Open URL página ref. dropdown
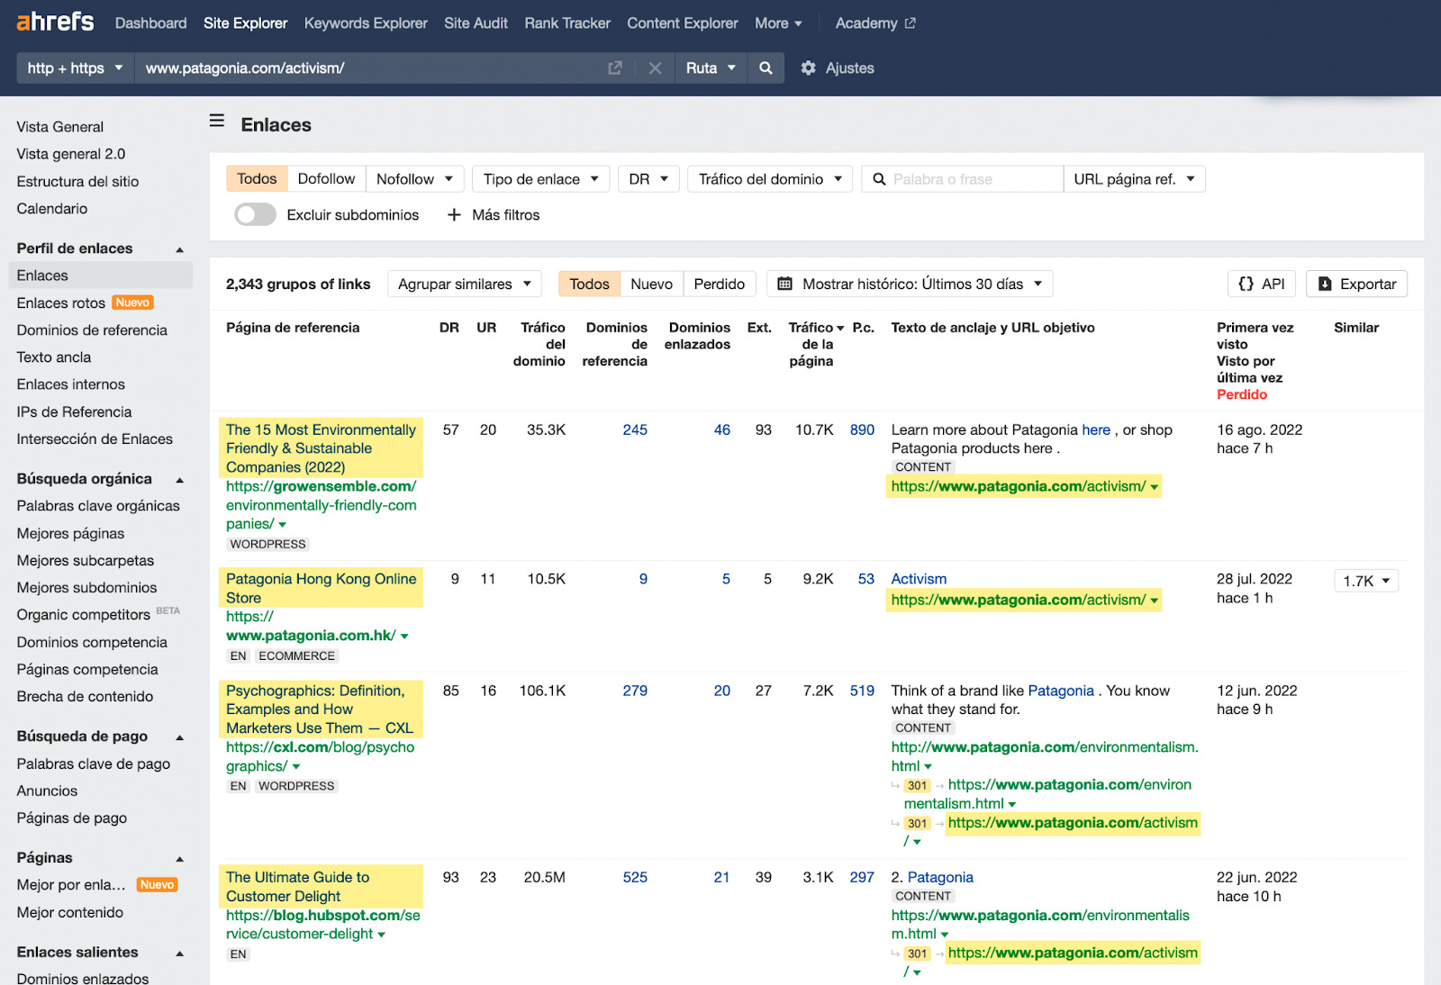This screenshot has width=1441, height=985. [x=1134, y=179]
